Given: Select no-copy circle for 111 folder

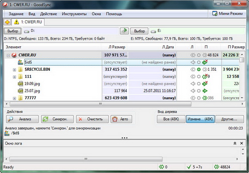Looking at the screenshot, I should [x=199, y=76].
